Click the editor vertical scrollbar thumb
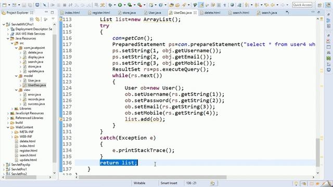This screenshot has height=187, width=333. coord(318,152)
